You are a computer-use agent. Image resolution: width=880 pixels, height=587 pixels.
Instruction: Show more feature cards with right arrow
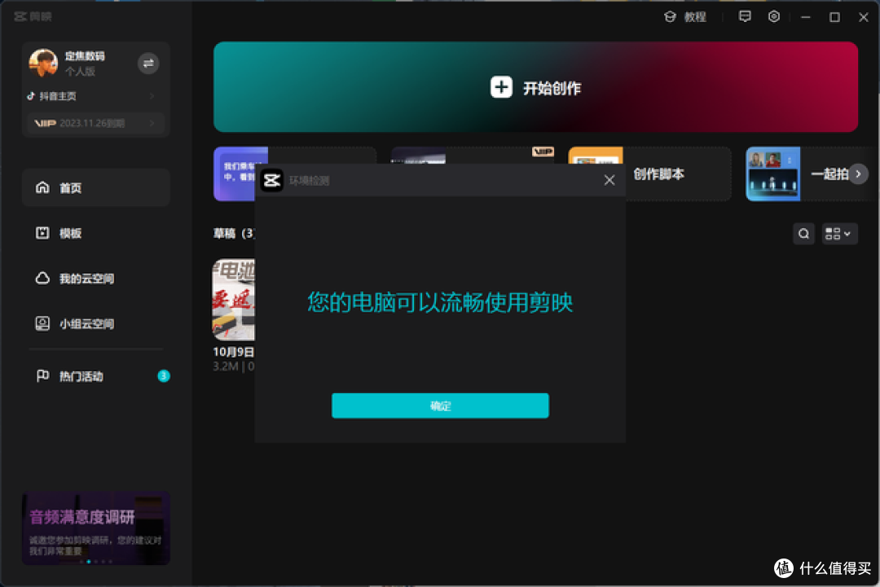tap(858, 173)
